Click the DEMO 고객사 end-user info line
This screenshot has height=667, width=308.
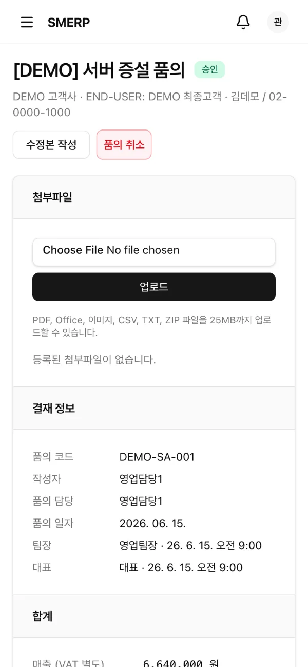(150, 104)
